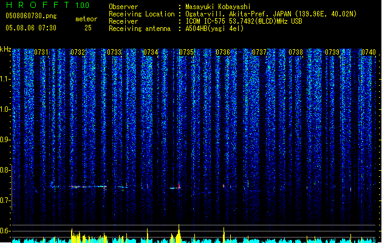Click the Observer label
This screenshot has width=382, height=243.
click(123, 7)
